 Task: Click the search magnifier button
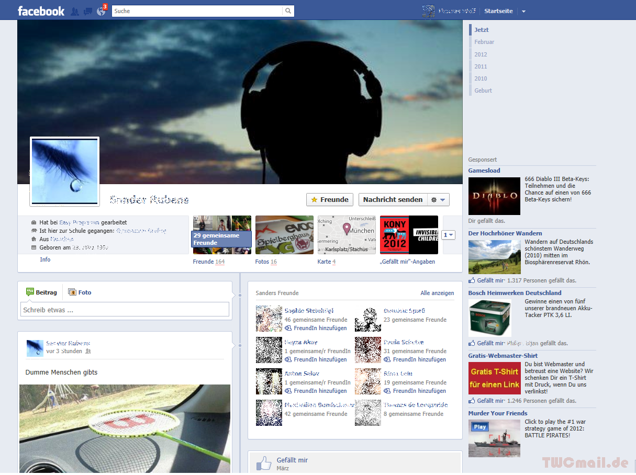click(x=288, y=11)
